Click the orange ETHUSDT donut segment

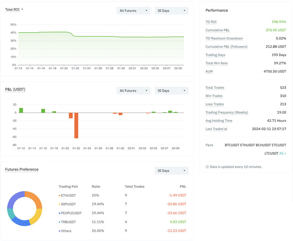point(35,198)
